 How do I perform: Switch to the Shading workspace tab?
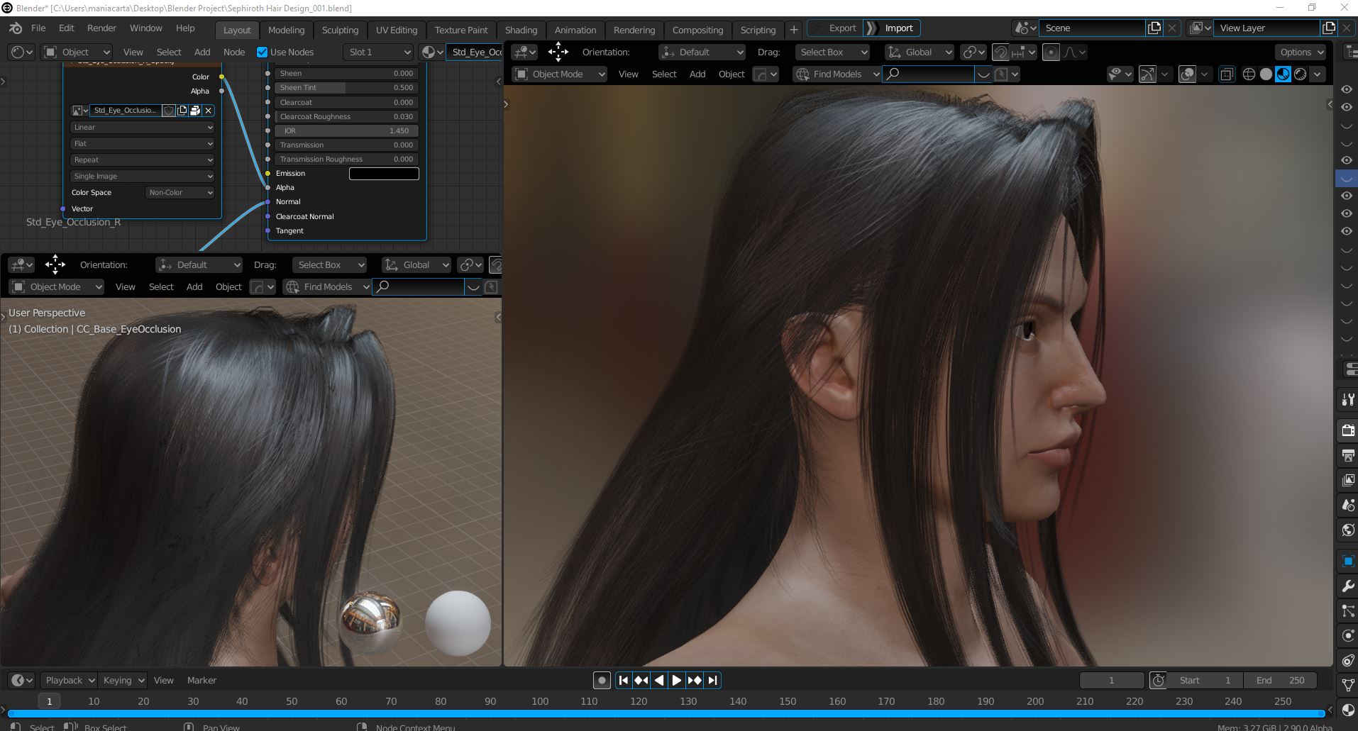coord(521,30)
